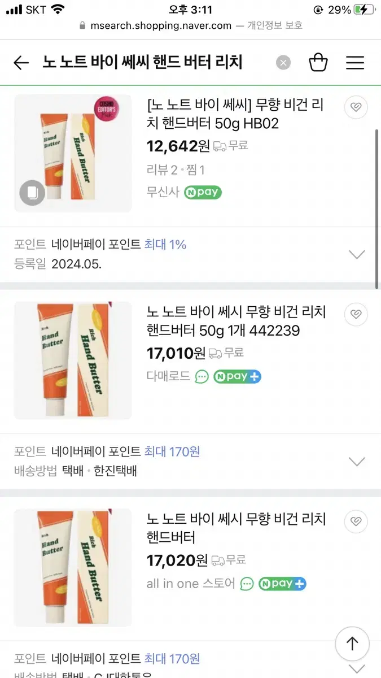Open the 핸드버터 50g 1개 442239 listing
381x678 pixels.
235,321
